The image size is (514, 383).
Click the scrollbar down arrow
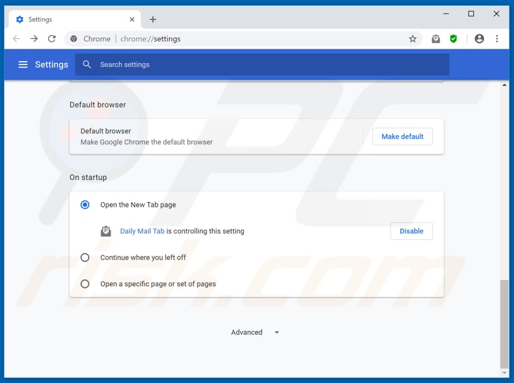pos(504,373)
